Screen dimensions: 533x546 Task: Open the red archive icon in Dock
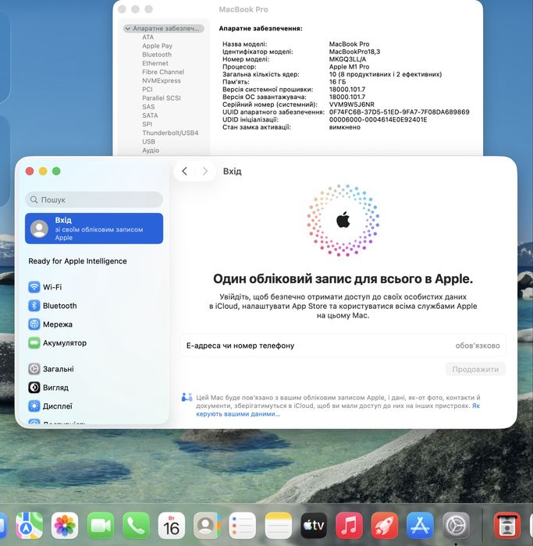507,525
